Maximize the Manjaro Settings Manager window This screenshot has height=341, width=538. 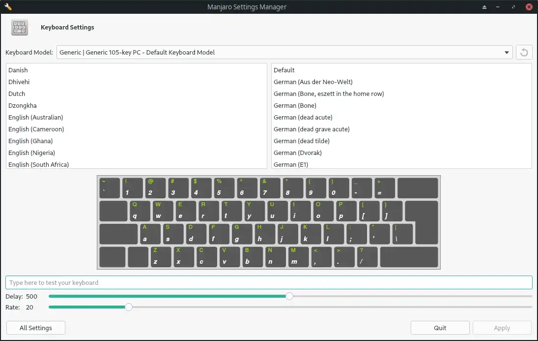(513, 7)
